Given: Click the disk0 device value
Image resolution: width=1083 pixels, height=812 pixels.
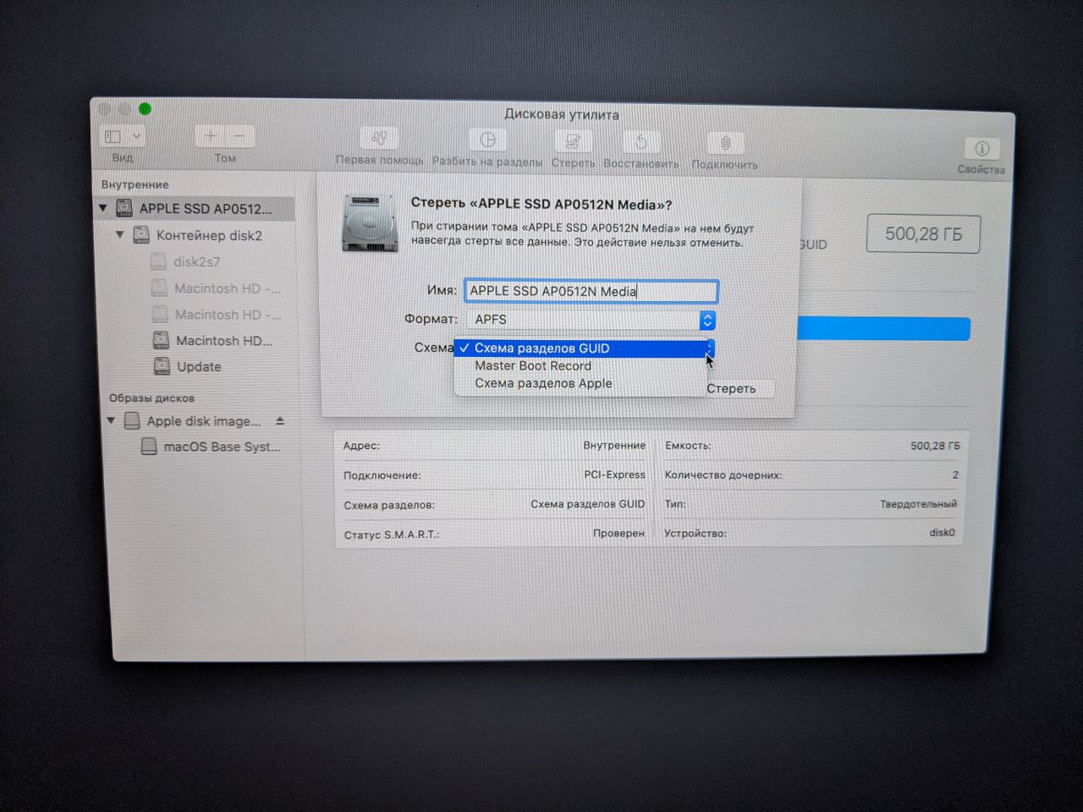Looking at the screenshot, I should coord(942,533).
